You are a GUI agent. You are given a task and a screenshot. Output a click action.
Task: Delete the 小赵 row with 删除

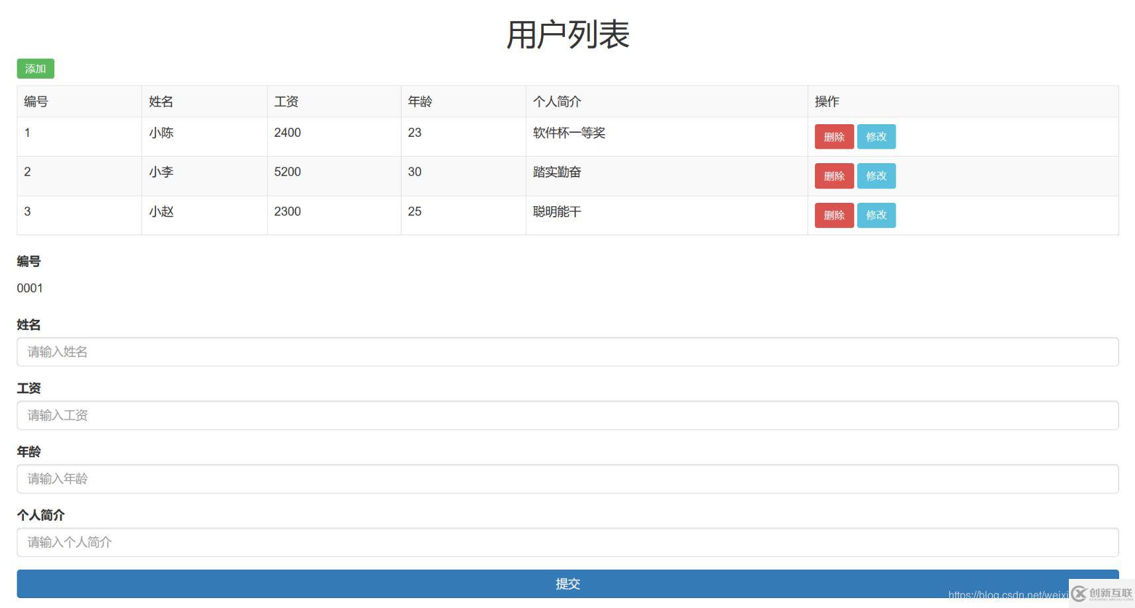(834, 215)
